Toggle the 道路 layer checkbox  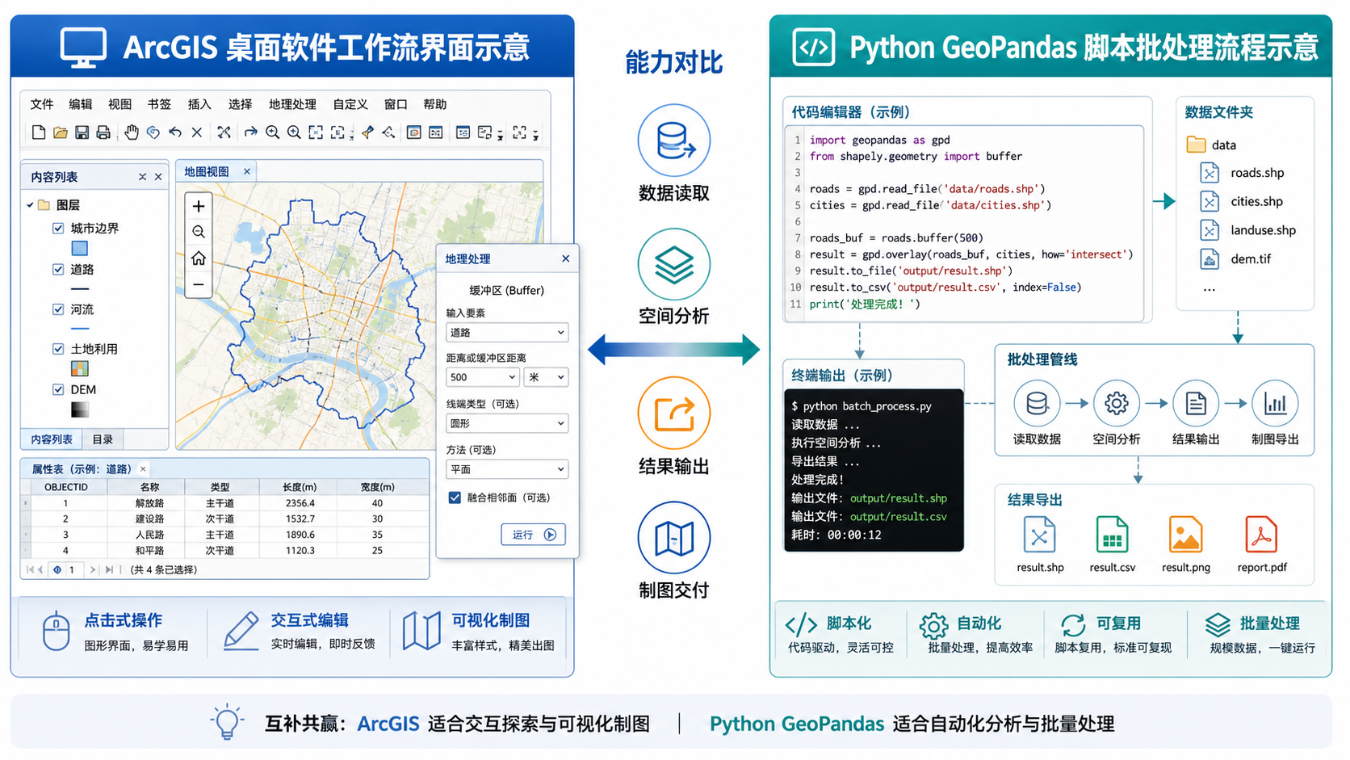pos(58,269)
